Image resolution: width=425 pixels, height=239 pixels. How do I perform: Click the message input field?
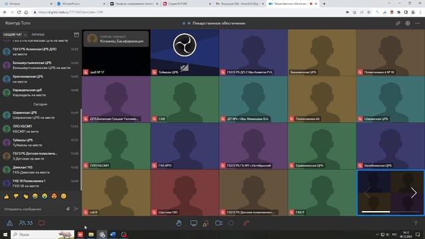pos(34,209)
